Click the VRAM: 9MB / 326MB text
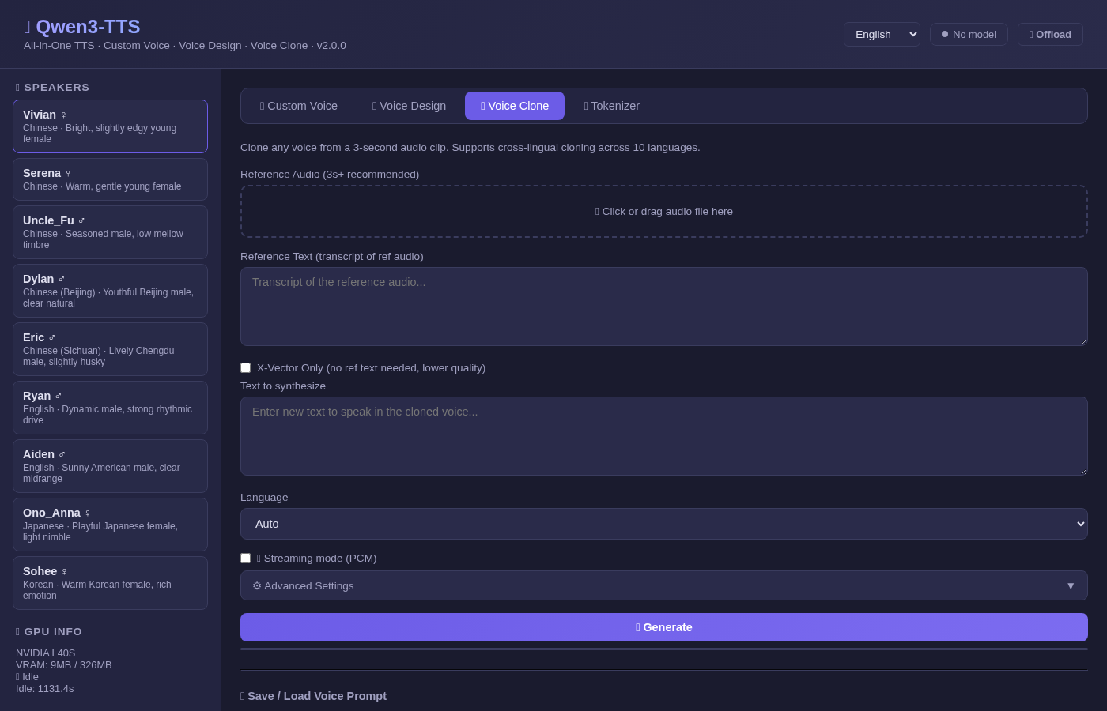 click(64, 665)
